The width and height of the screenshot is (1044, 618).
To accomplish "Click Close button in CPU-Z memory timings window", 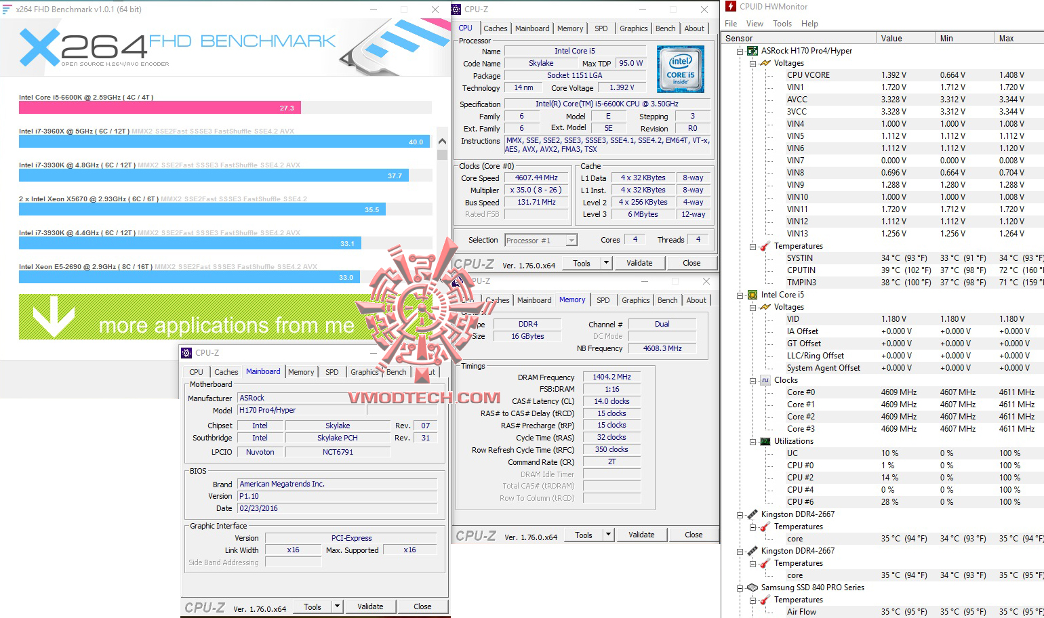I will pyautogui.click(x=694, y=535).
